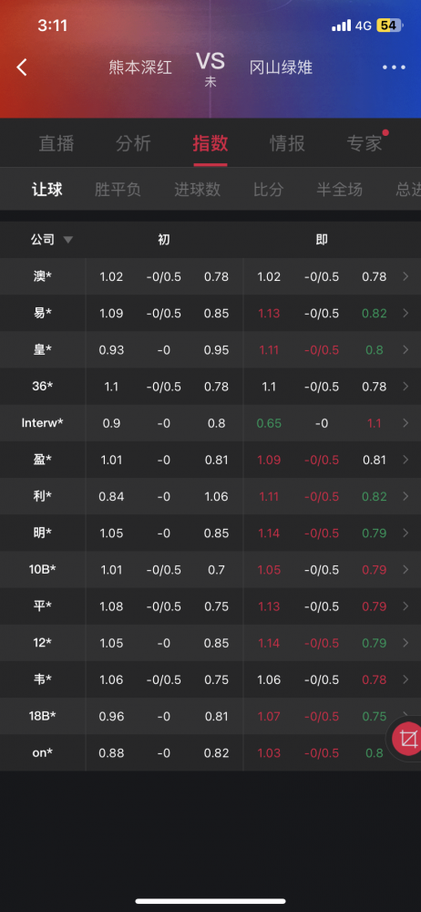Image resolution: width=421 pixels, height=912 pixels.
Task: Tap the 冈山绿雉 team name
Action: [x=281, y=67]
